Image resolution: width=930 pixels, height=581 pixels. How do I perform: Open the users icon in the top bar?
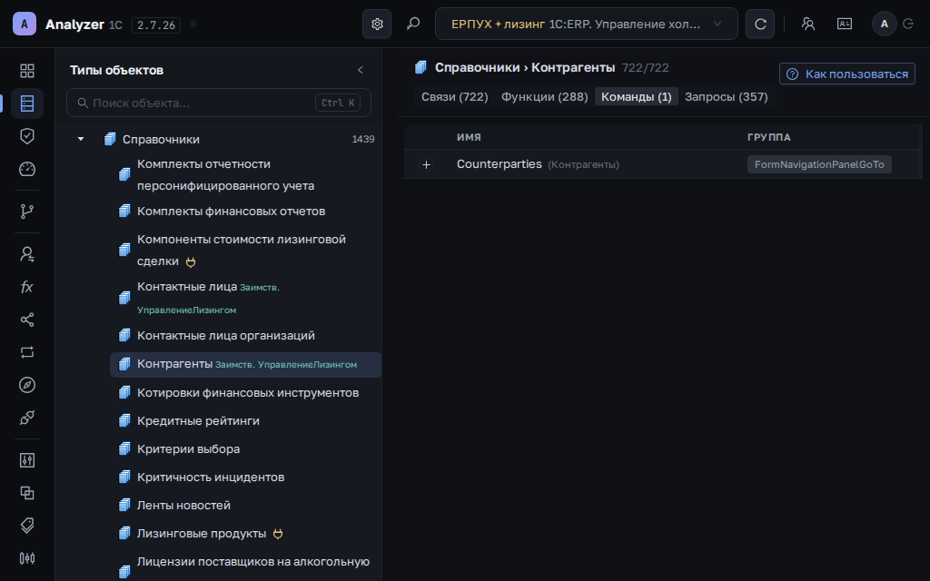[x=807, y=24]
